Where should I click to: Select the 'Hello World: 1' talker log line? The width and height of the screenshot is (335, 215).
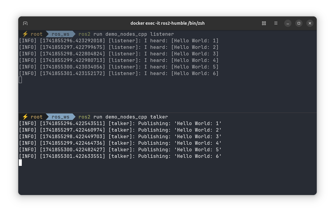[x=120, y=123]
